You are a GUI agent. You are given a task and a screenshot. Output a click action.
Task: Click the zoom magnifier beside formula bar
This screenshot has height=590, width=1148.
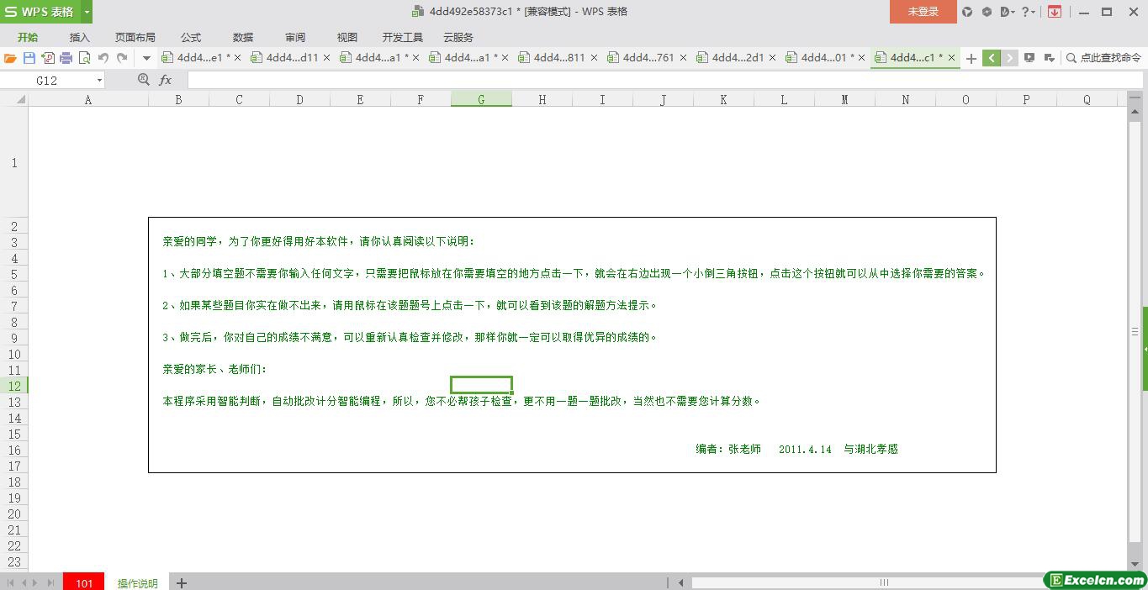(144, 80)
